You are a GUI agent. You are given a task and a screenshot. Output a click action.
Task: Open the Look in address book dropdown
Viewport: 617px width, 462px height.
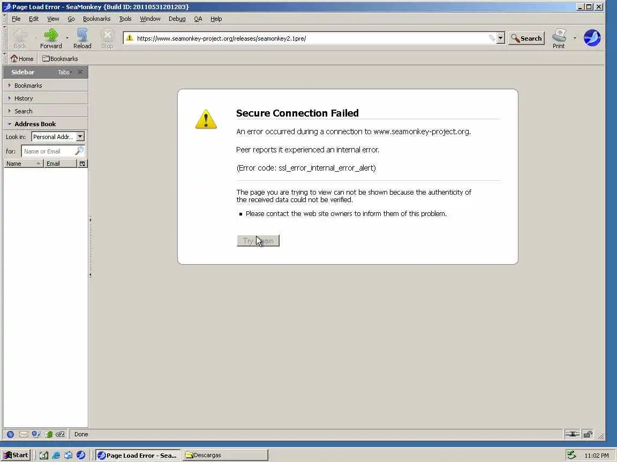coord(58,137)
